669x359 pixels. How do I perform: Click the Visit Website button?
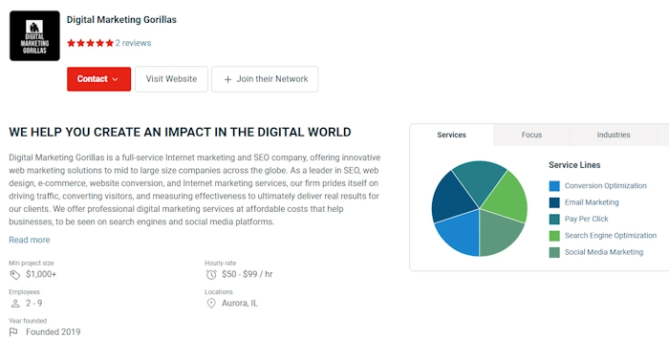point(171,79)
